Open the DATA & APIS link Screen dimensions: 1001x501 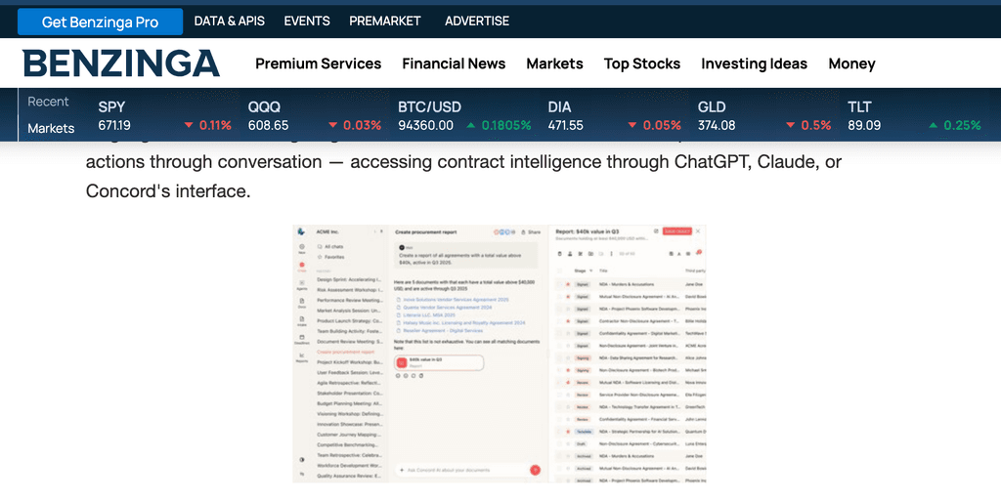pos(229,21)
